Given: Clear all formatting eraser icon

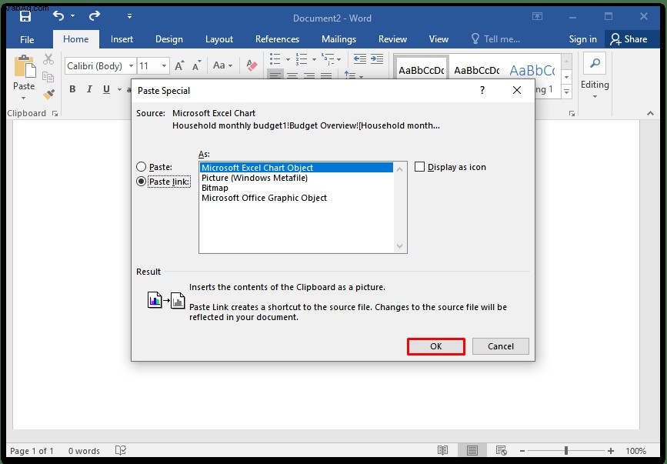Looking at the screenshot, I should coord(252,65).
